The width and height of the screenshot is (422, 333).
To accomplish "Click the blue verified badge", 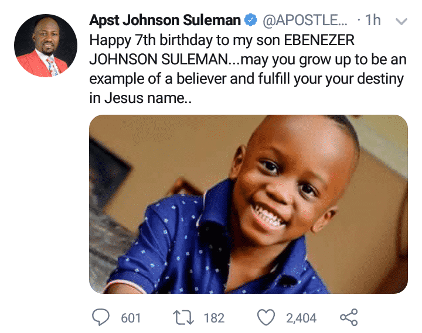I will pyautogui.click(x=250, y=21).
